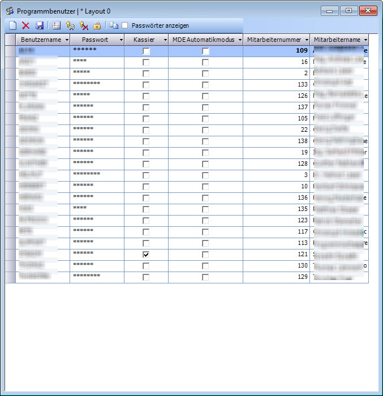Sort by the Mitarbeitername column header
383x396 pixels.
click(x=337, y=40)
